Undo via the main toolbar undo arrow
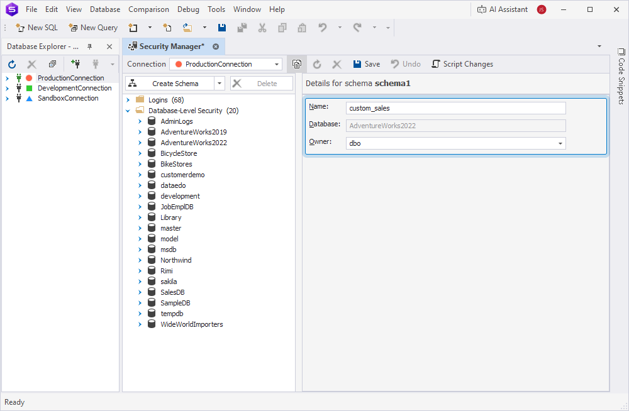The width and height of the screenshot is (629, 411). (321, 28)
